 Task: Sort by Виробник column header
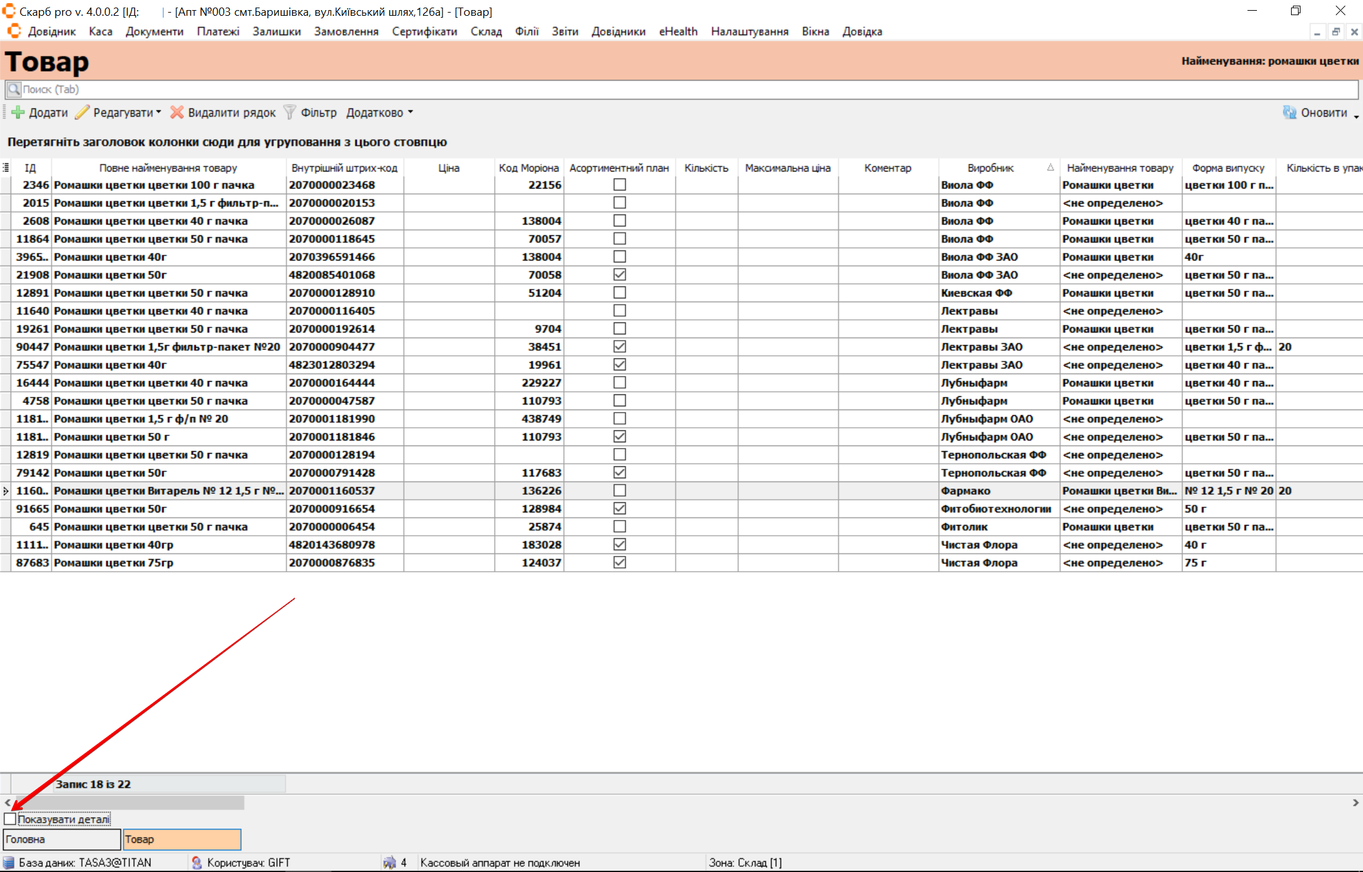[x=991, y=168]
